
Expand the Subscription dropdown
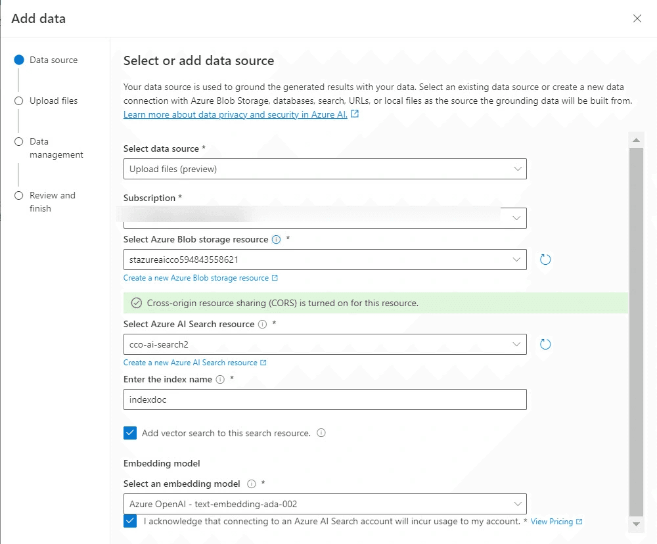[x=325, y=218]
